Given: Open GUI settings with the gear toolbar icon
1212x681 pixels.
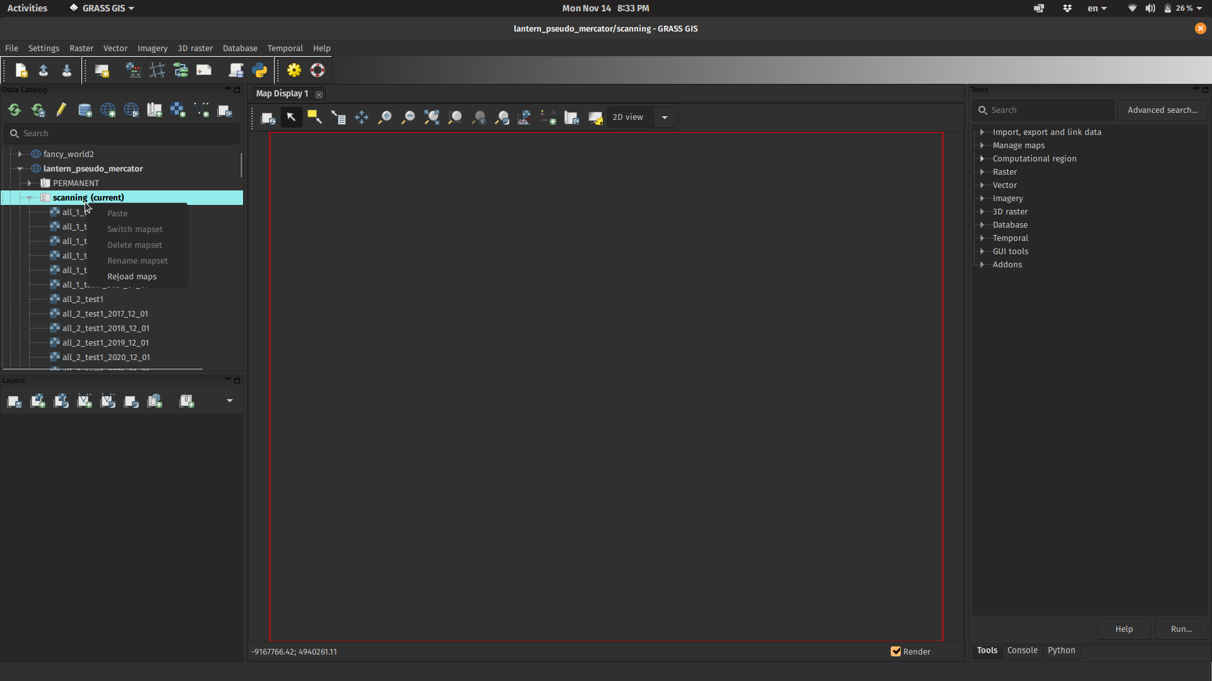Looking at the screenshot, I should pyautogui.click(x=294, y=70).
